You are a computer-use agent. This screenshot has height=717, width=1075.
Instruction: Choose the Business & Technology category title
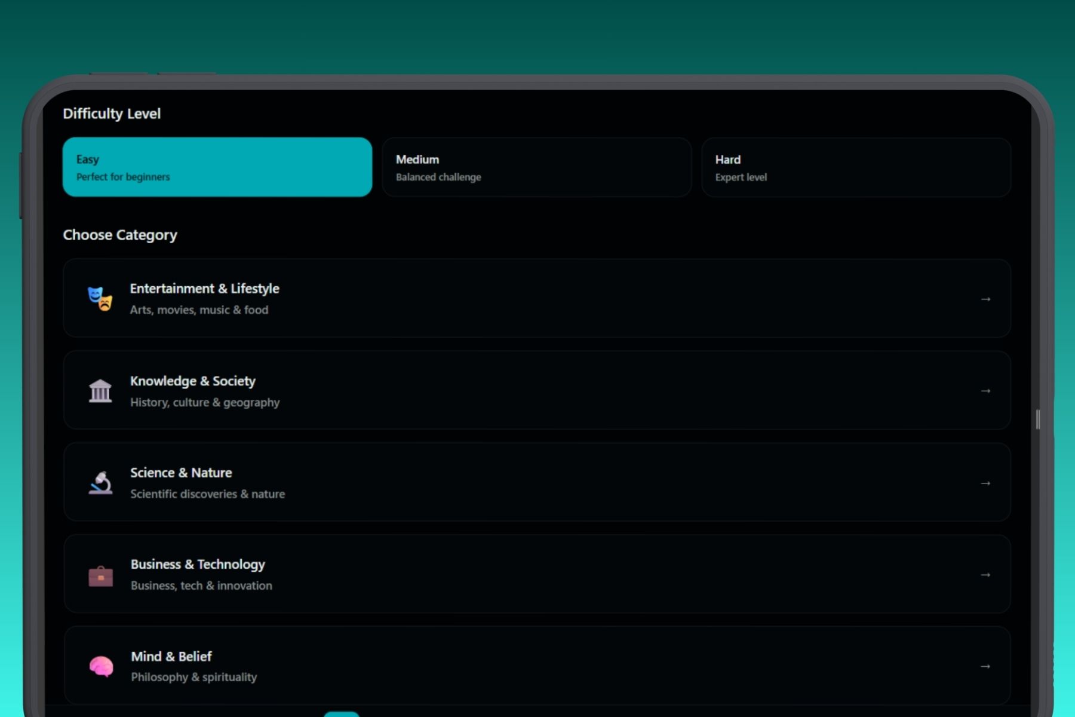pos(198,565)
